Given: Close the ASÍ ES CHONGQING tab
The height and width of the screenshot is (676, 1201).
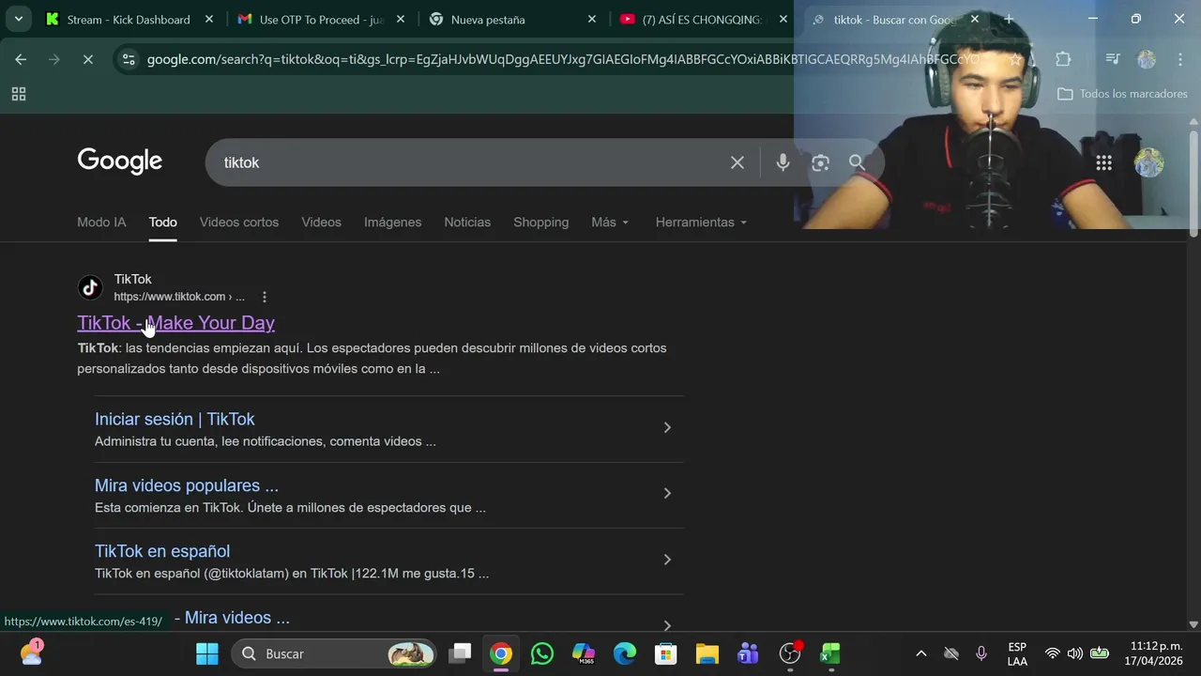Looking at the screenshot, I should point(783,19).
